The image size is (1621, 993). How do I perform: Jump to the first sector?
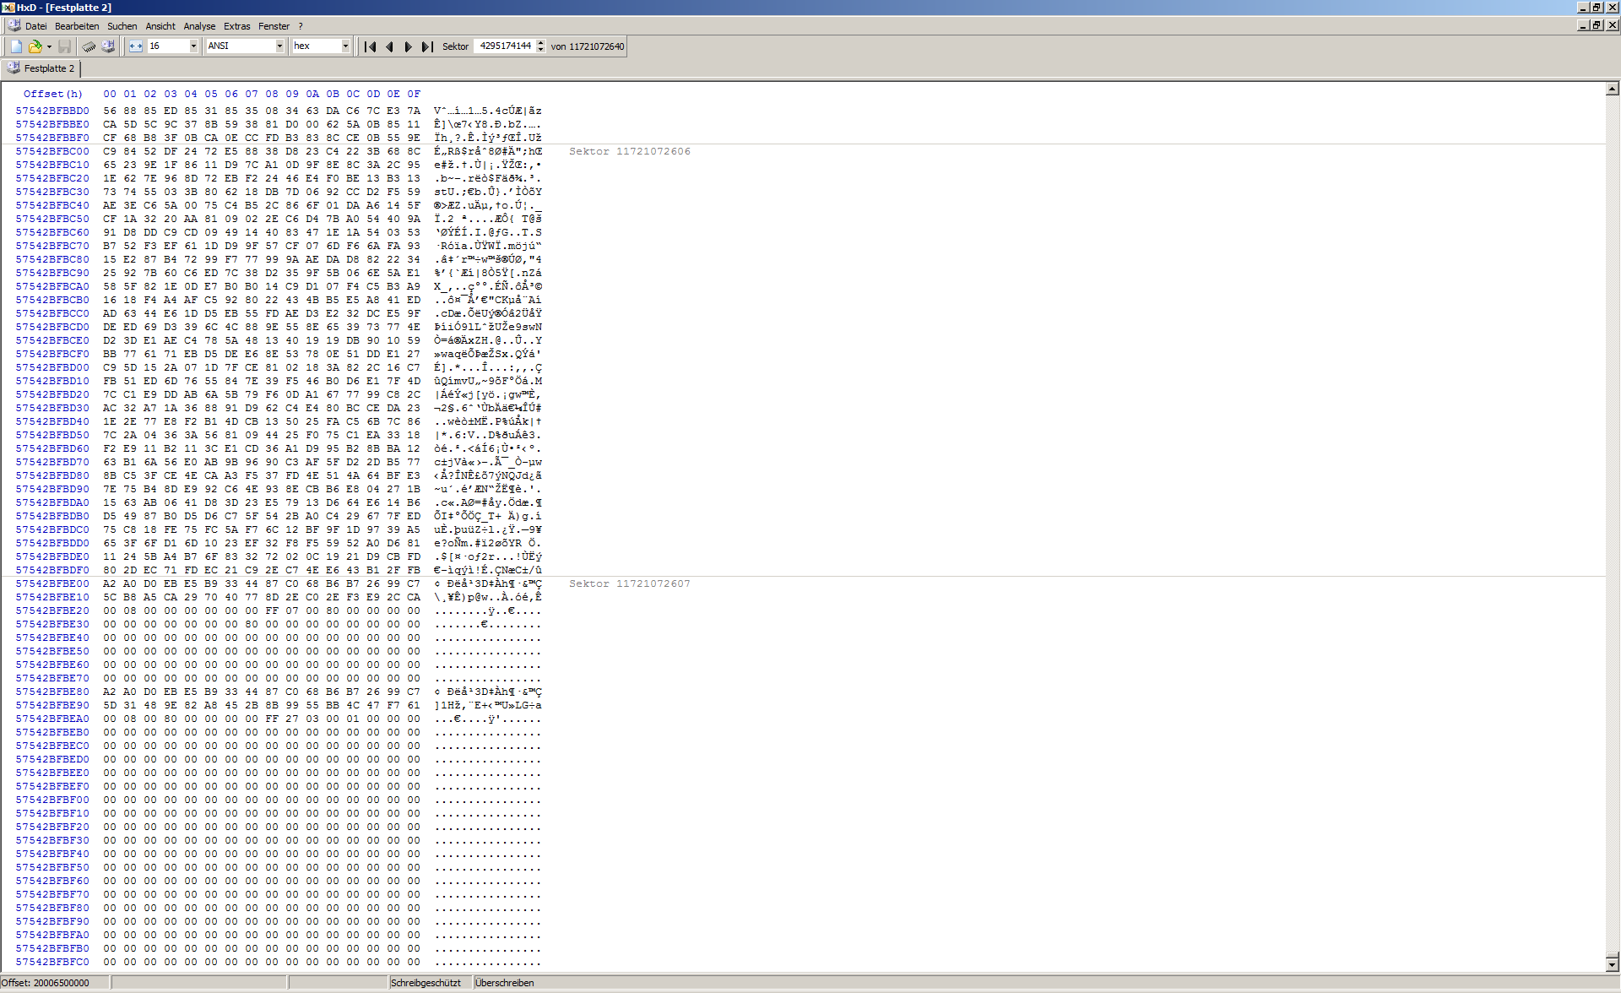pos(370,46)
